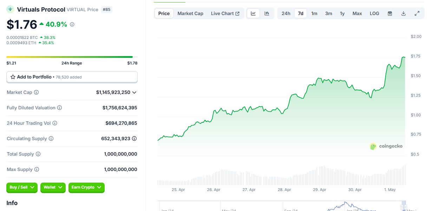Set chart range to Max

357,13
